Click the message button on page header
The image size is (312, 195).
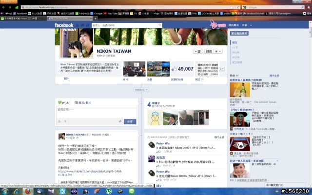pyautogui.click(x=209, y=51)
